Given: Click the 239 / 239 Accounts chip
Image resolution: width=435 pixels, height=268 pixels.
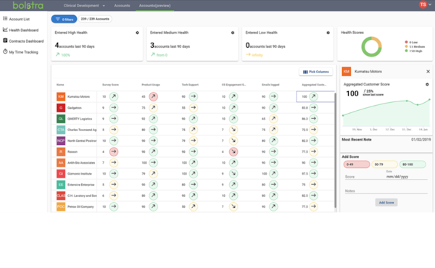Looking at the screenshot, I should click(95, 19).
